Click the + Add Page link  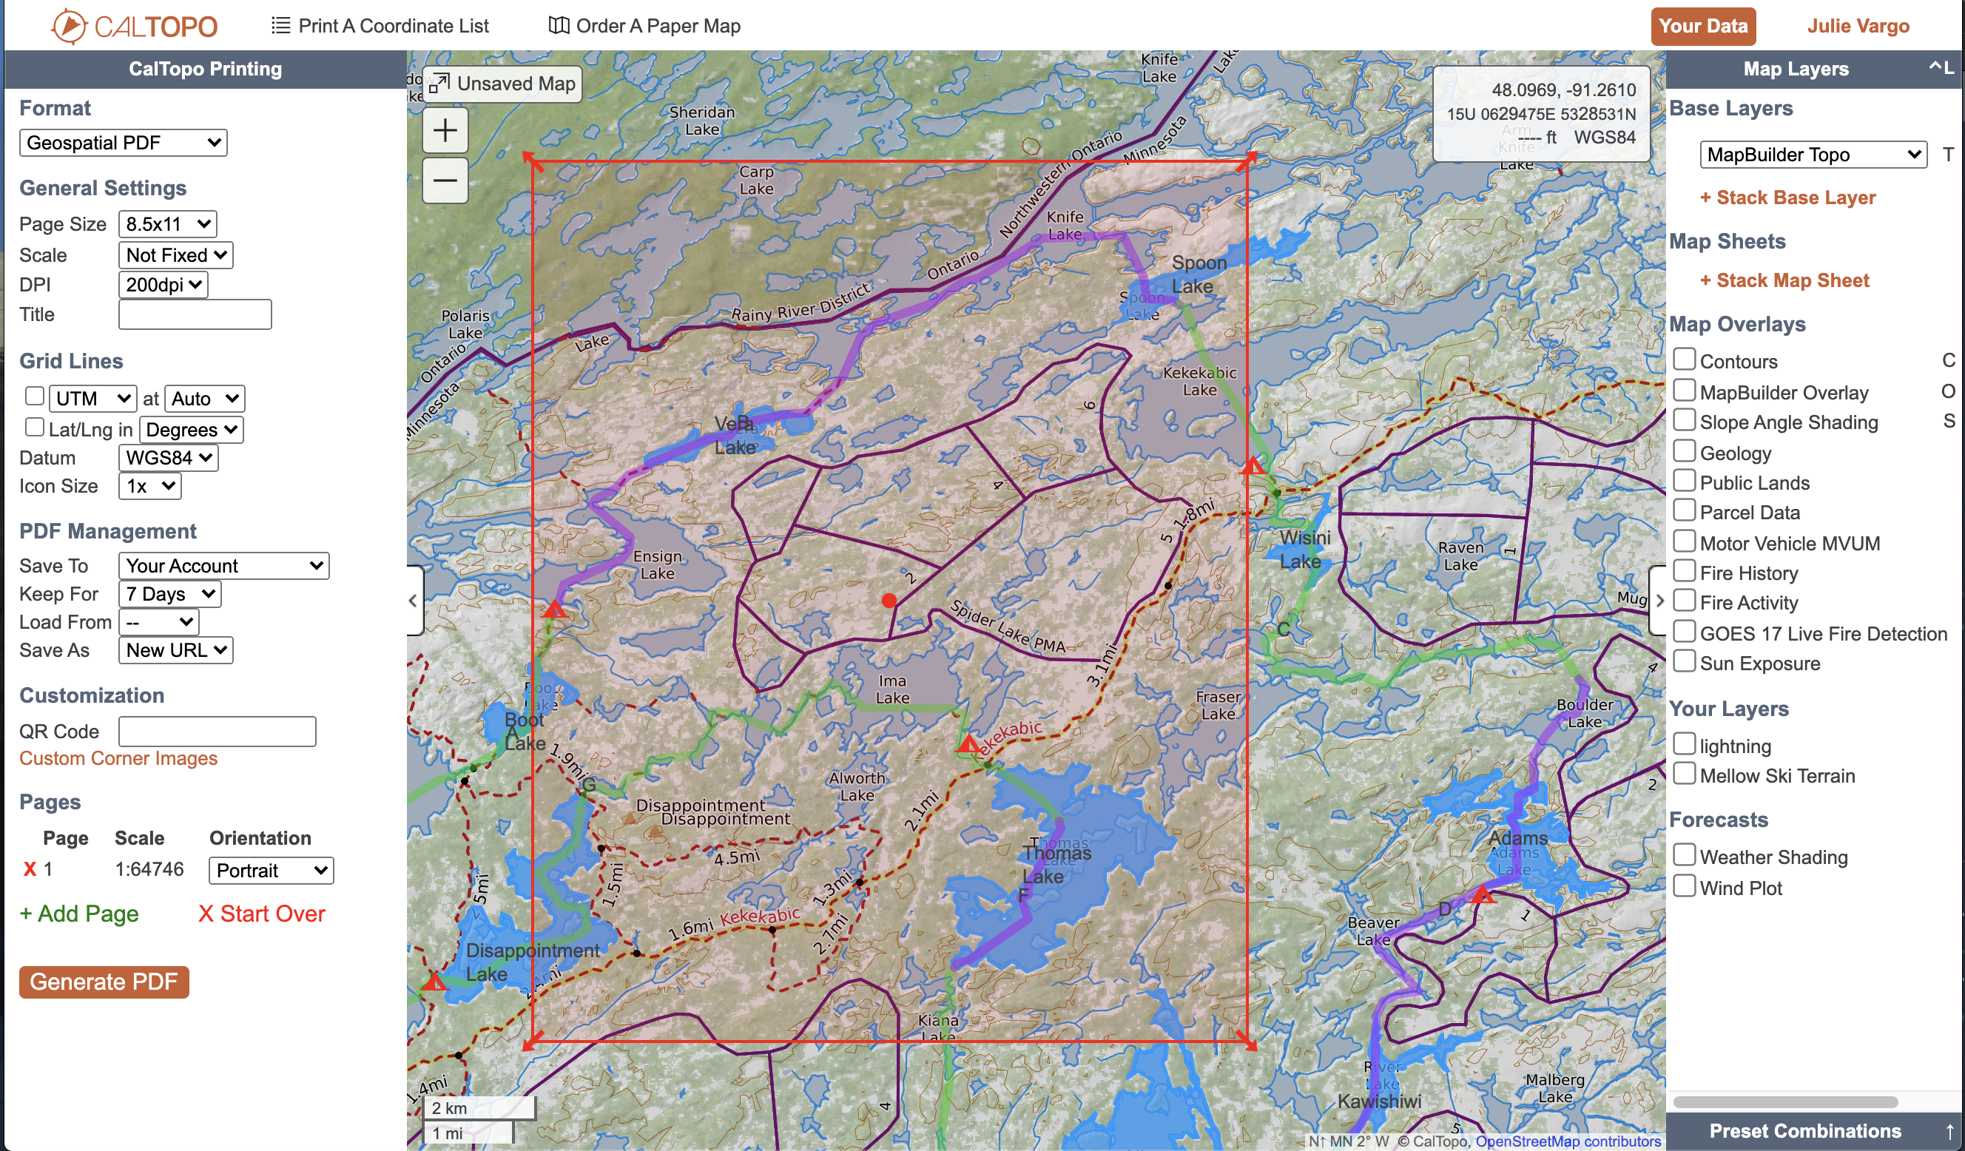80,913
